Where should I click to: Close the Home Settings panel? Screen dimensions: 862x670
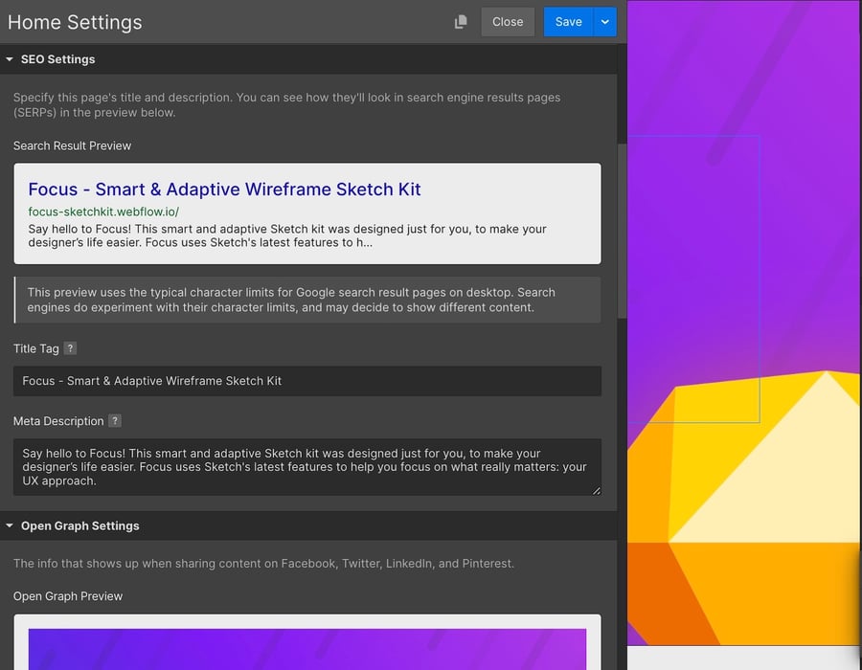click(x=508, y=22)
